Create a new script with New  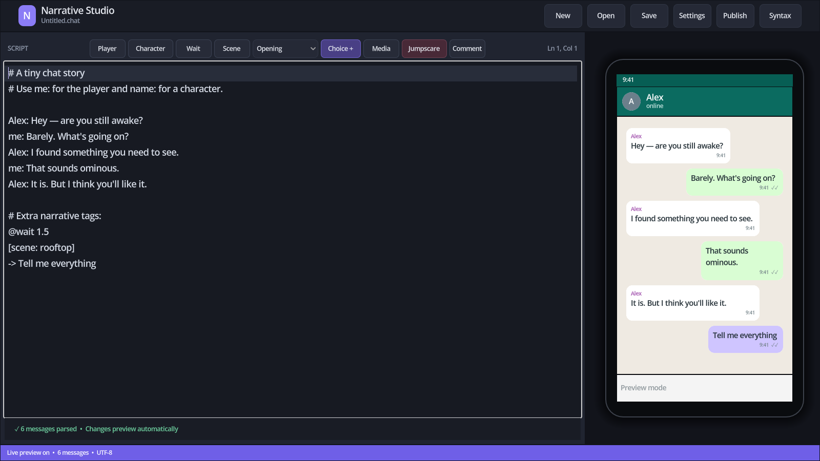tap(563, 16)
